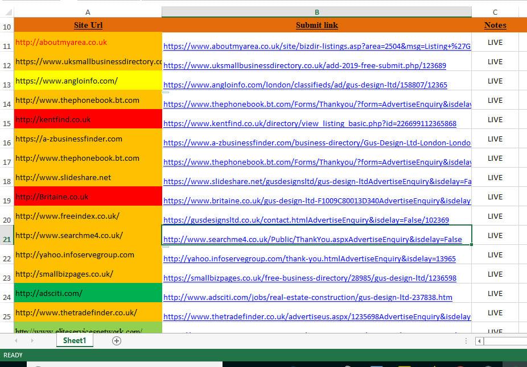Select column header A
This screenshot has width=527, height=367.
[x=88, y=11]
